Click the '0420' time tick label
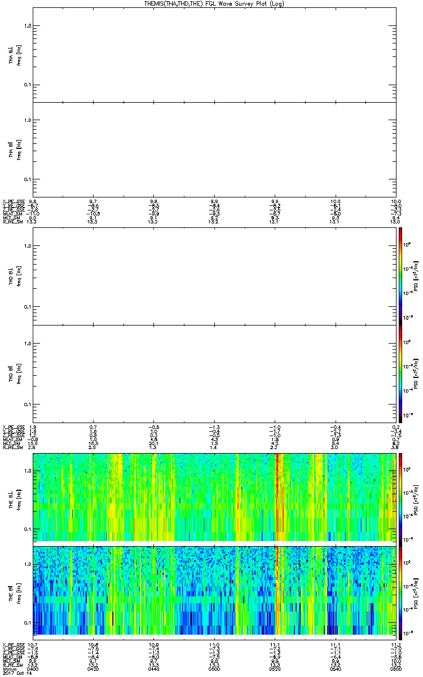Viewport: 423px width, 677px height. click(x=94, y=669)
